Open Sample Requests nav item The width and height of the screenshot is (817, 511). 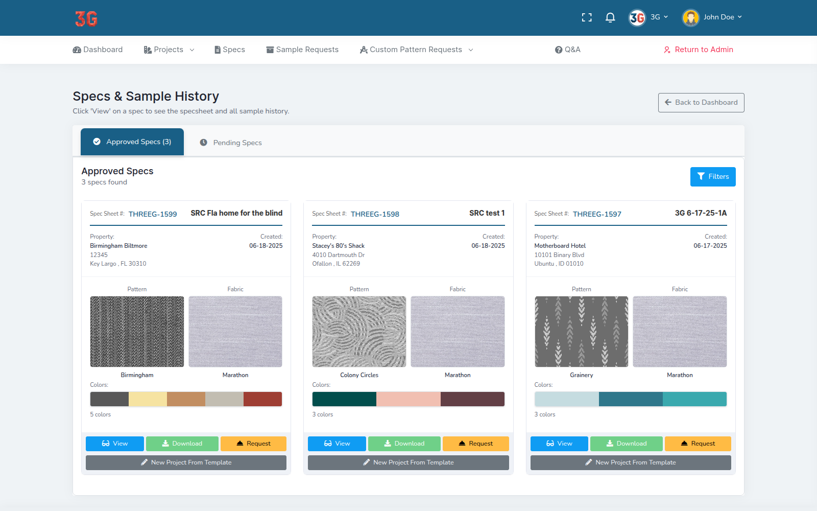[x=302, y=50]
